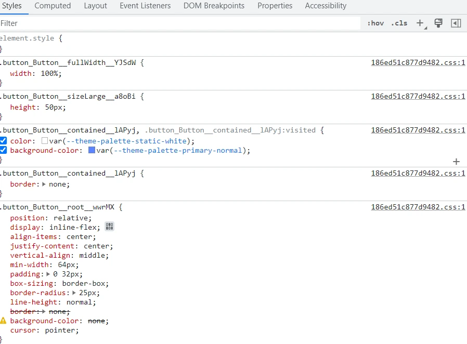Click the .button_Button__root__wwrMX selector
Screen dimensions: 467x344
click(x=57, y=207)
